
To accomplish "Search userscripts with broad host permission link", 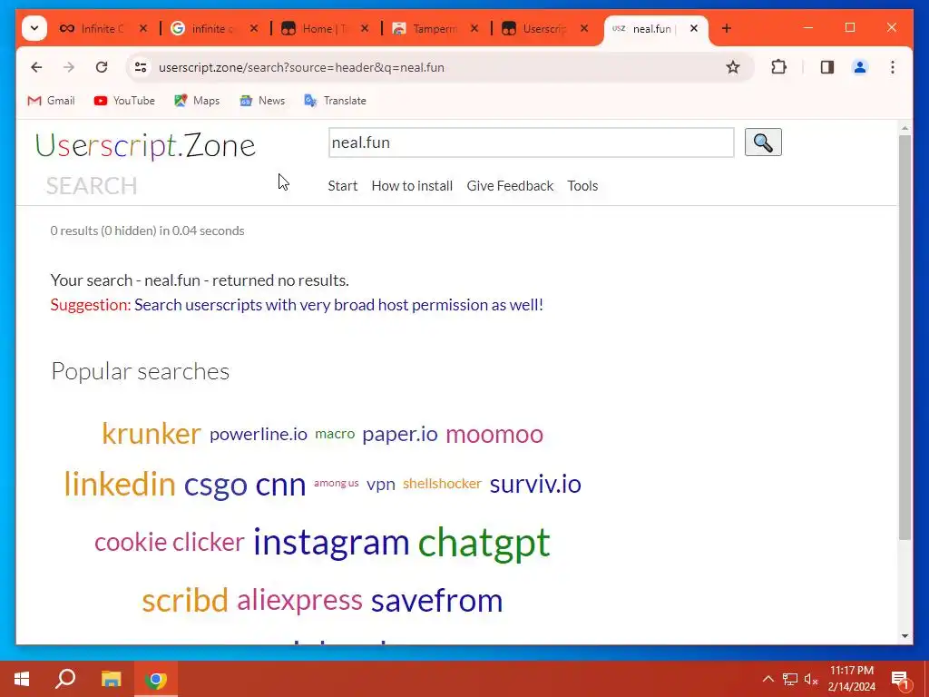I will [338, 305].
